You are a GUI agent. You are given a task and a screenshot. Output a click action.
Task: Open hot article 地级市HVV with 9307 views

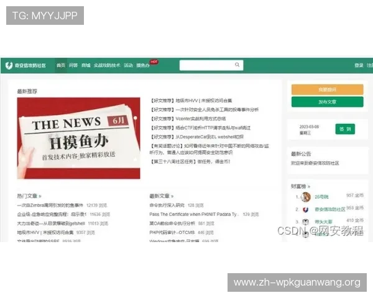pyautogui.click(x=45, y=232)
